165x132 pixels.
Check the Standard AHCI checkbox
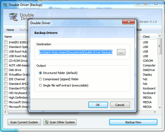[6, 84]
